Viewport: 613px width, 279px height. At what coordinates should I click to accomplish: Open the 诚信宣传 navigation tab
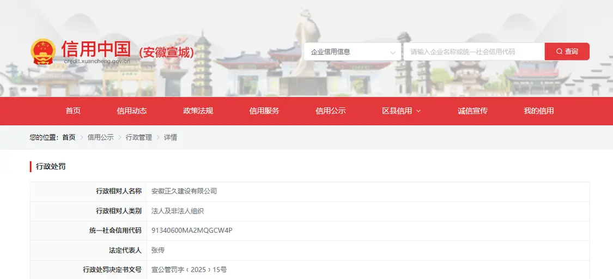472,111
